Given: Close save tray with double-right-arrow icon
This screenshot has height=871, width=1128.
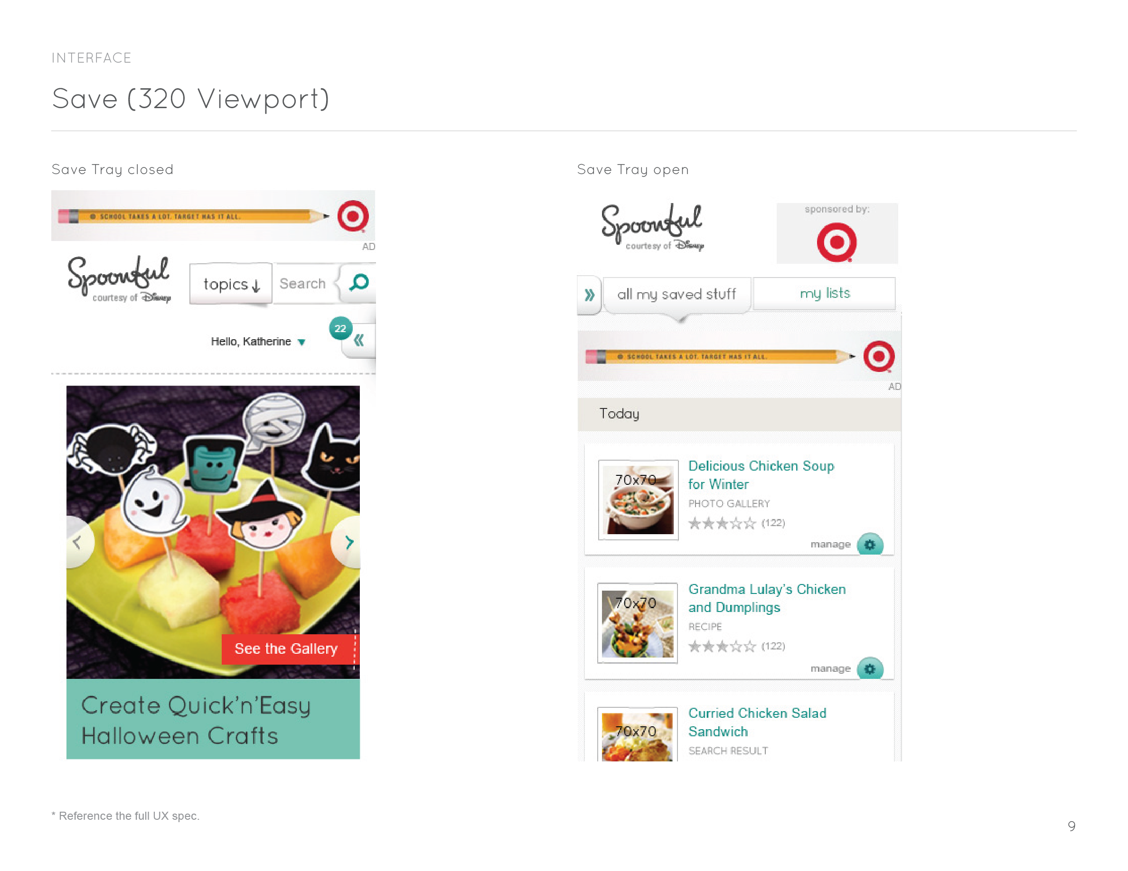Looking at the screenshot, I should 589,295.
